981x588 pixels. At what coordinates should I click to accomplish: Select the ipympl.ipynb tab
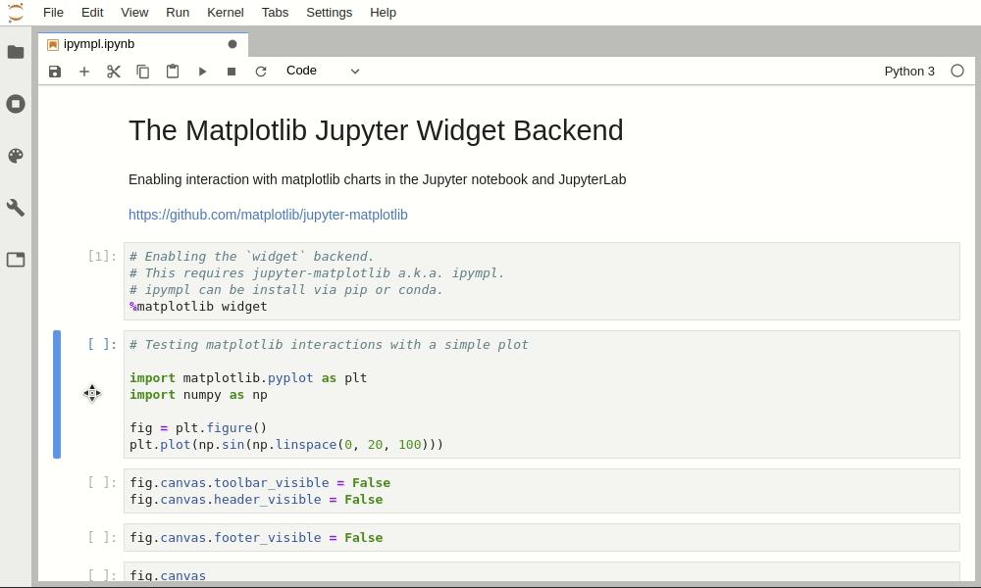99,44
